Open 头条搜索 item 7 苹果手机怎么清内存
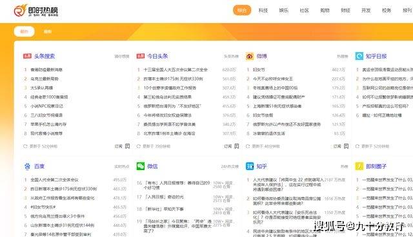The width and height of the screenshot is (413, 237). coord(48,124)
